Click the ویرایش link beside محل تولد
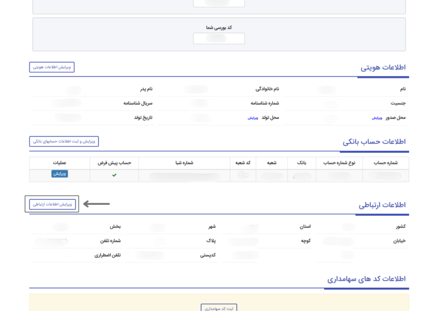This screenshot has width=440, height=311. 253,117
